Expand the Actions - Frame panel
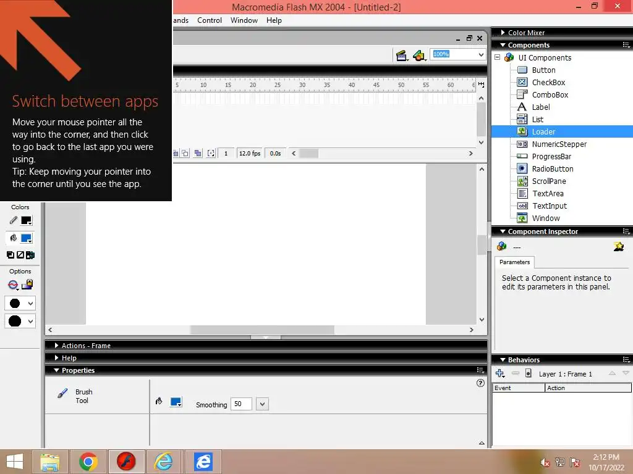Screen dimensions: 633x474 click(56, 346)
